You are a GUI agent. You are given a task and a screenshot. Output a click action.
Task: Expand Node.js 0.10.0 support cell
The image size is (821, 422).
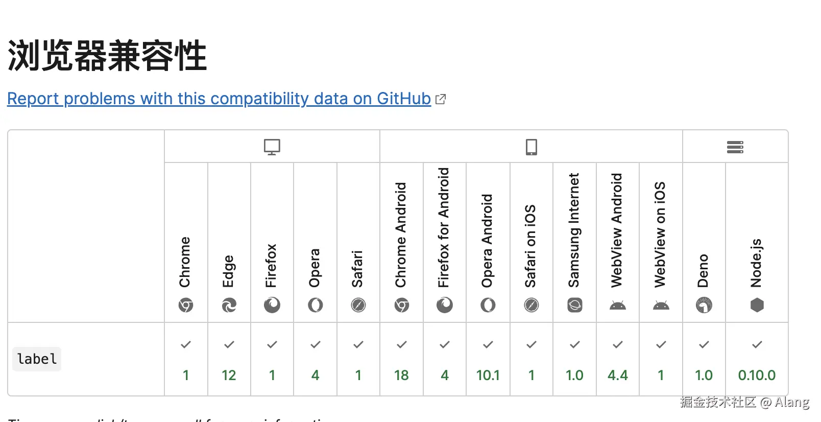[757, 359]
